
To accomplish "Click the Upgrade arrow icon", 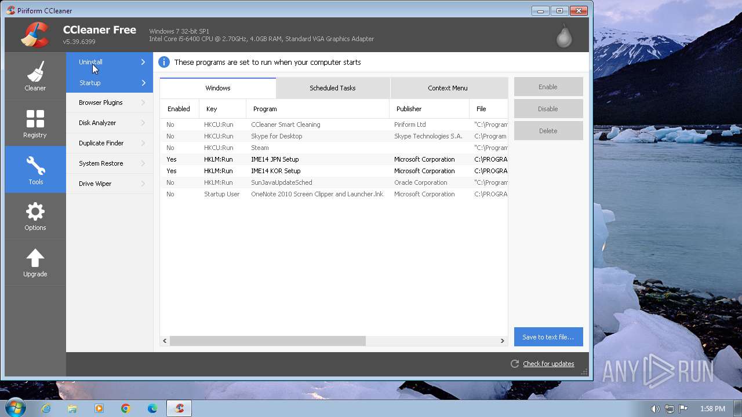I will coord(35,258).
